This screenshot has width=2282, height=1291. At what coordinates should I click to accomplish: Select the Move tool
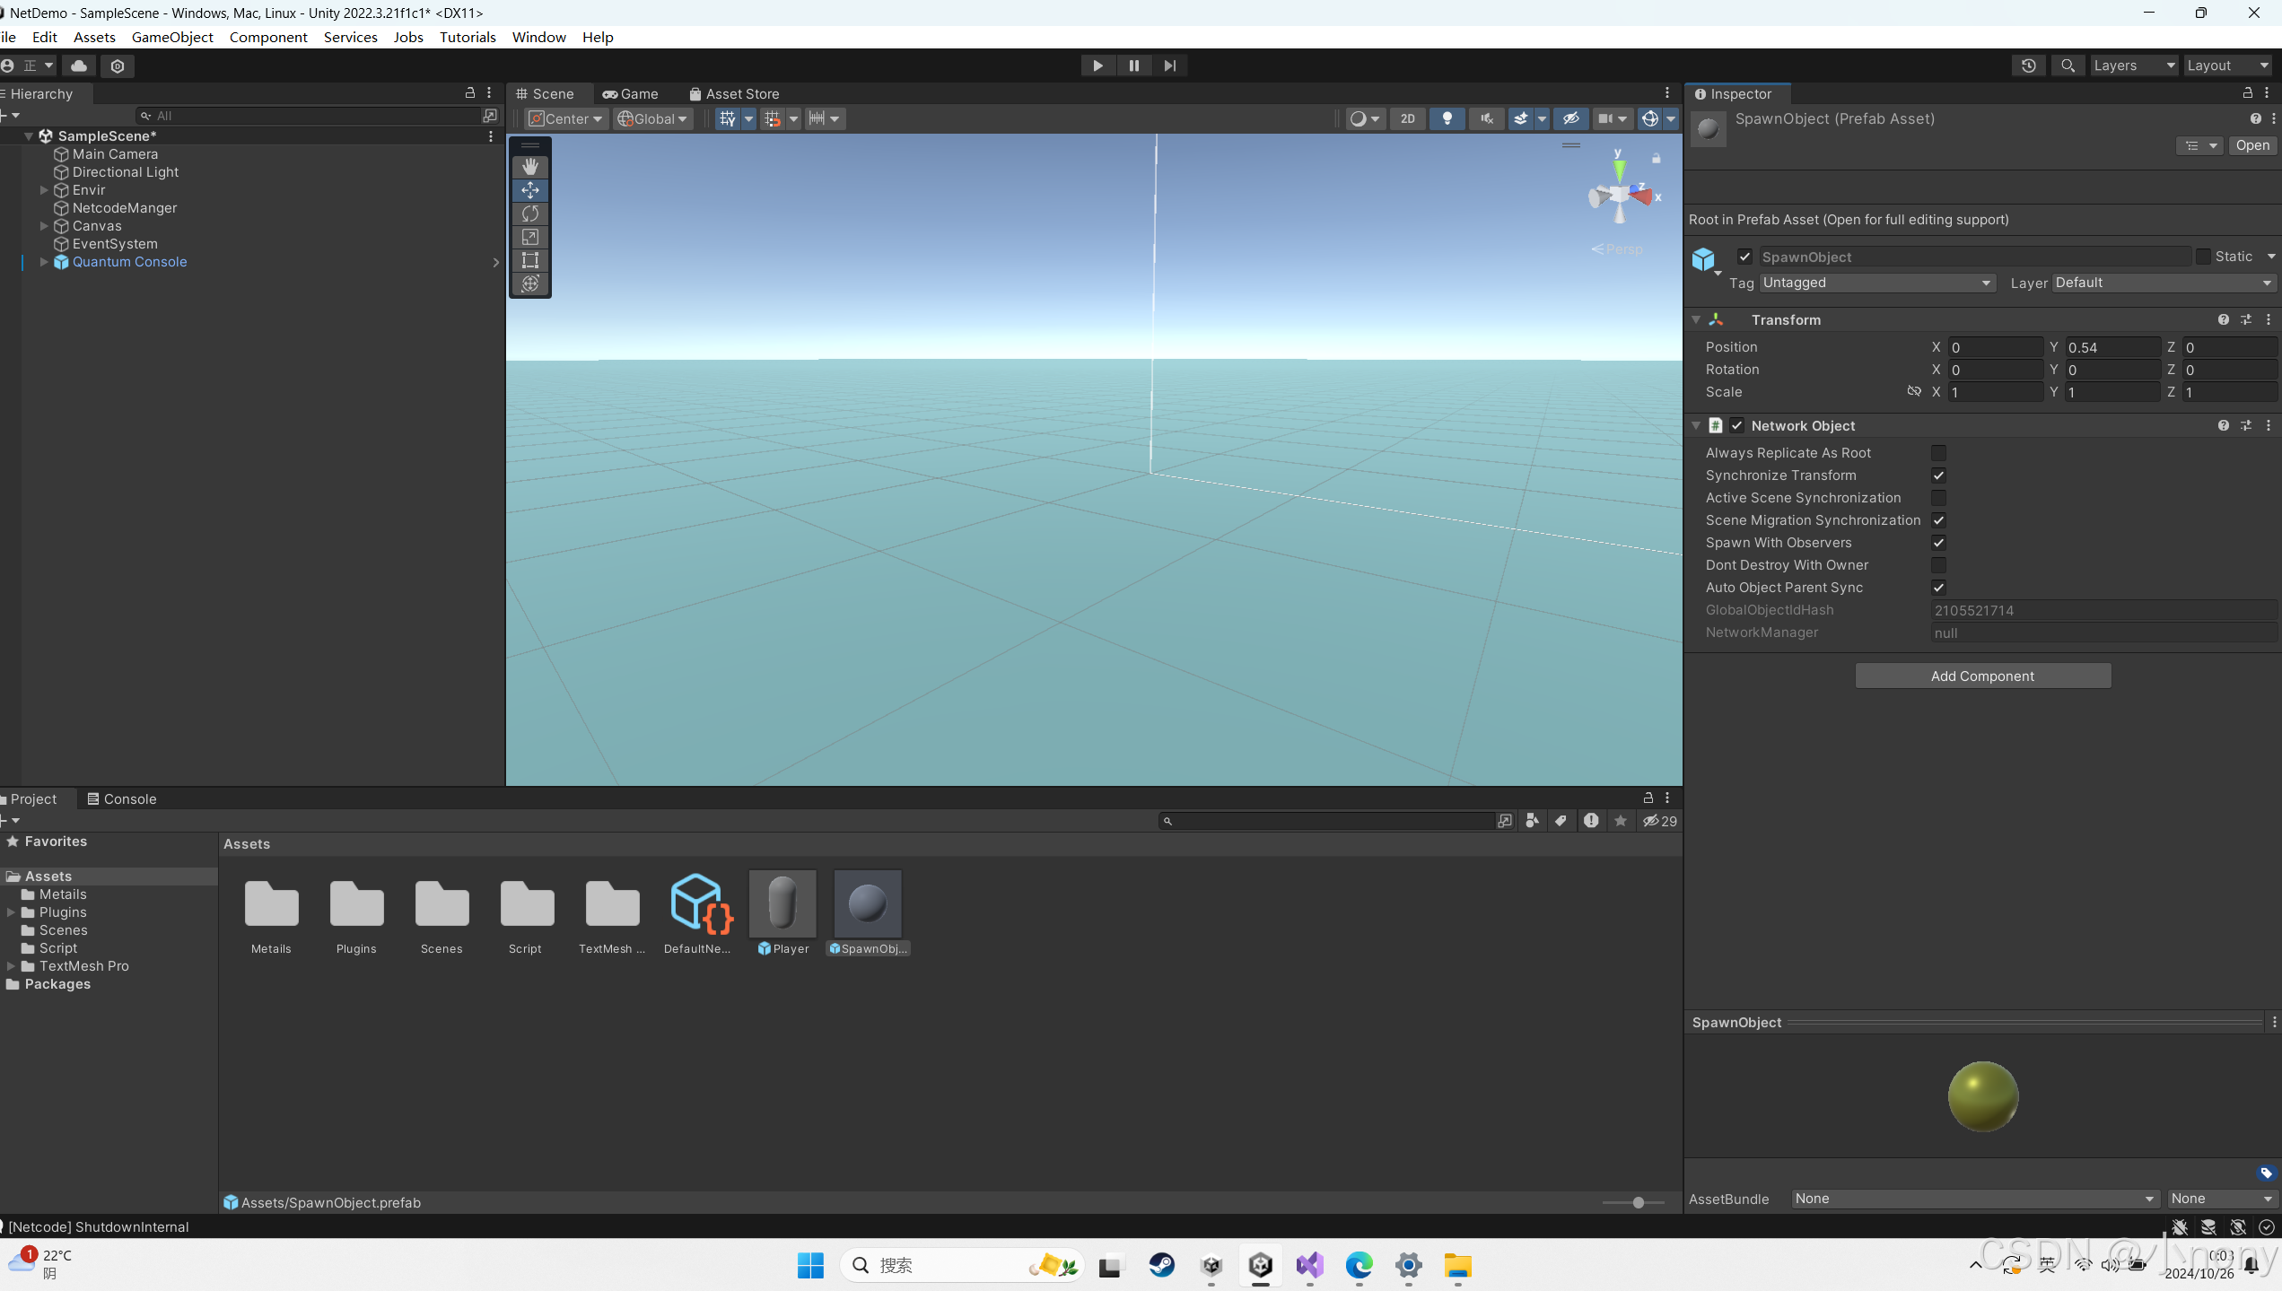click(x=529, y=189)
